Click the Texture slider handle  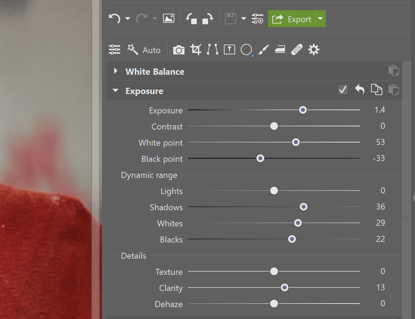(274, 271)
